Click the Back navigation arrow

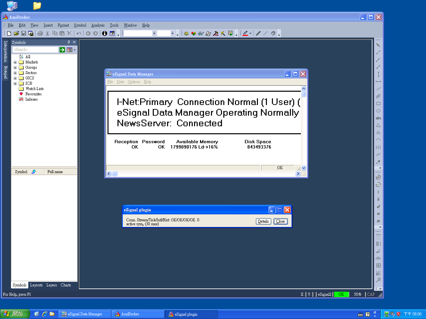(x=88, y=33)
